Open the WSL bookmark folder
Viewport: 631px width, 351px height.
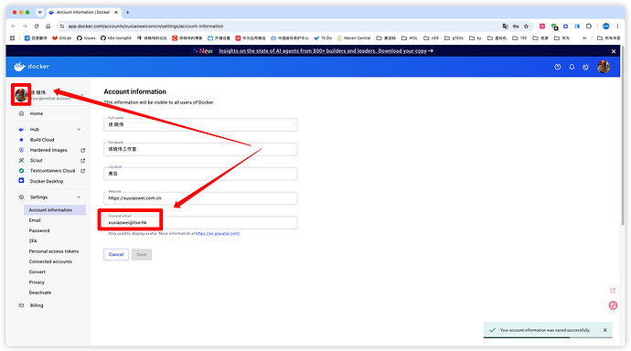[x=410, y=38]
